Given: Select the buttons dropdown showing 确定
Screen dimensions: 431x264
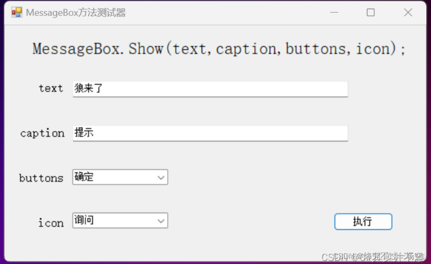Looking at the screenshot, I should (119, 177).
